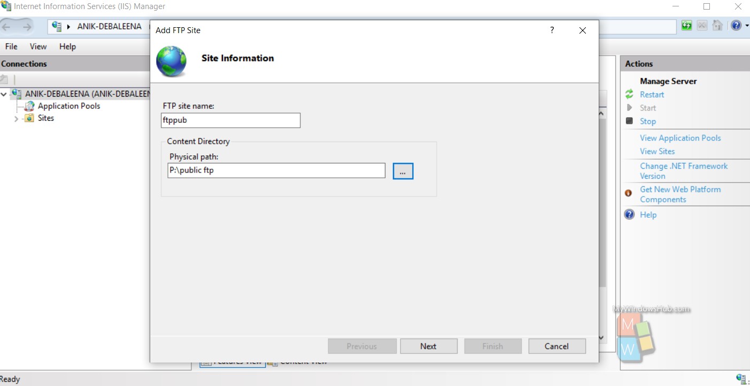Close the Add FTP Site dialog
Image resolution: width=750 pixels, height=386 pixels.
pos(583,30)
